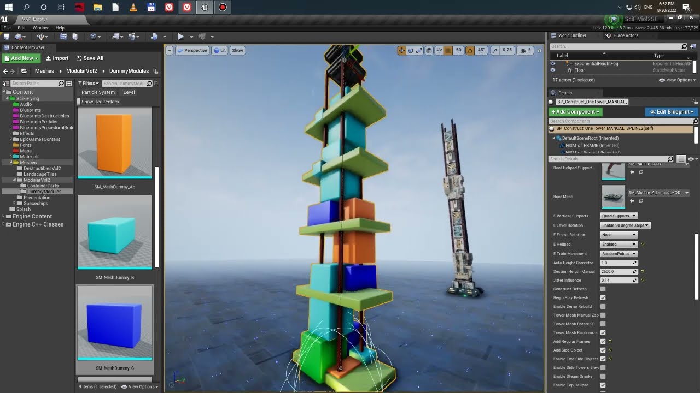Click the Section Heigth Manual value slider field
The image size is (700, 393).
coord(619,271)
